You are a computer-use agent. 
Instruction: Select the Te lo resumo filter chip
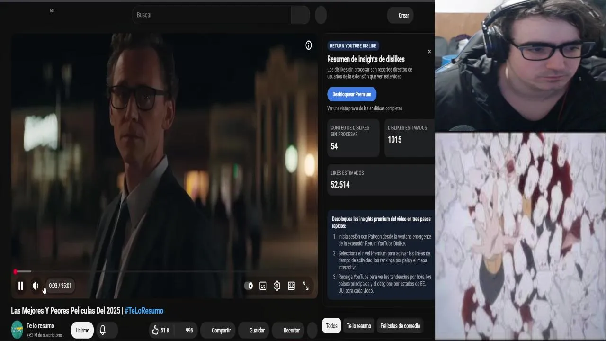pos(359,326)
